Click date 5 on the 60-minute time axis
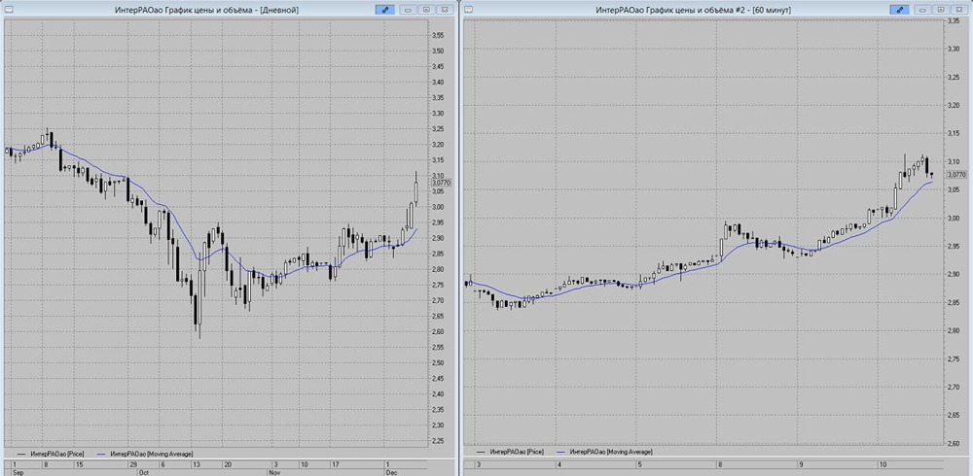973x476 pixels. [x=640, y=464]
